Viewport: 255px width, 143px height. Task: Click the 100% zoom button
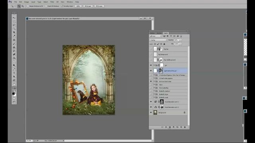pyautogui.click(x=78, y=6)
